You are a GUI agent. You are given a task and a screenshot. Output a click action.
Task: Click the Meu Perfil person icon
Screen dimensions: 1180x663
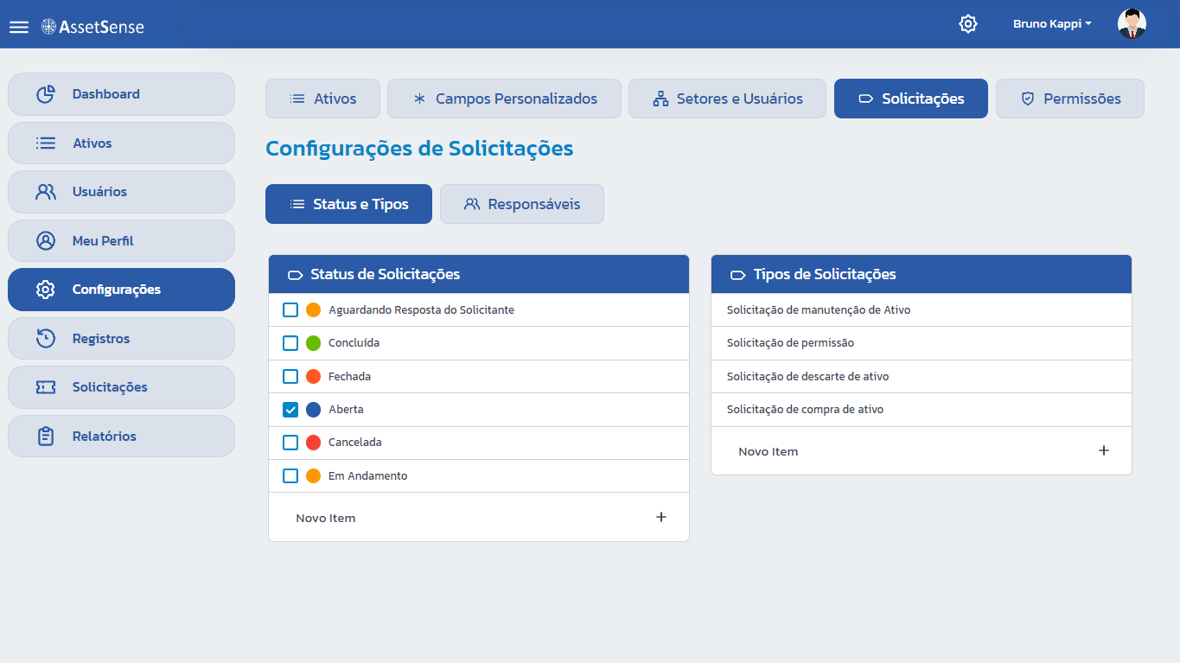pos(46,241)
